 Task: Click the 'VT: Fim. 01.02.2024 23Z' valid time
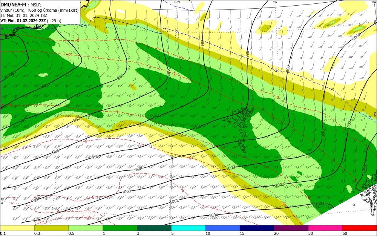[23, 21]
